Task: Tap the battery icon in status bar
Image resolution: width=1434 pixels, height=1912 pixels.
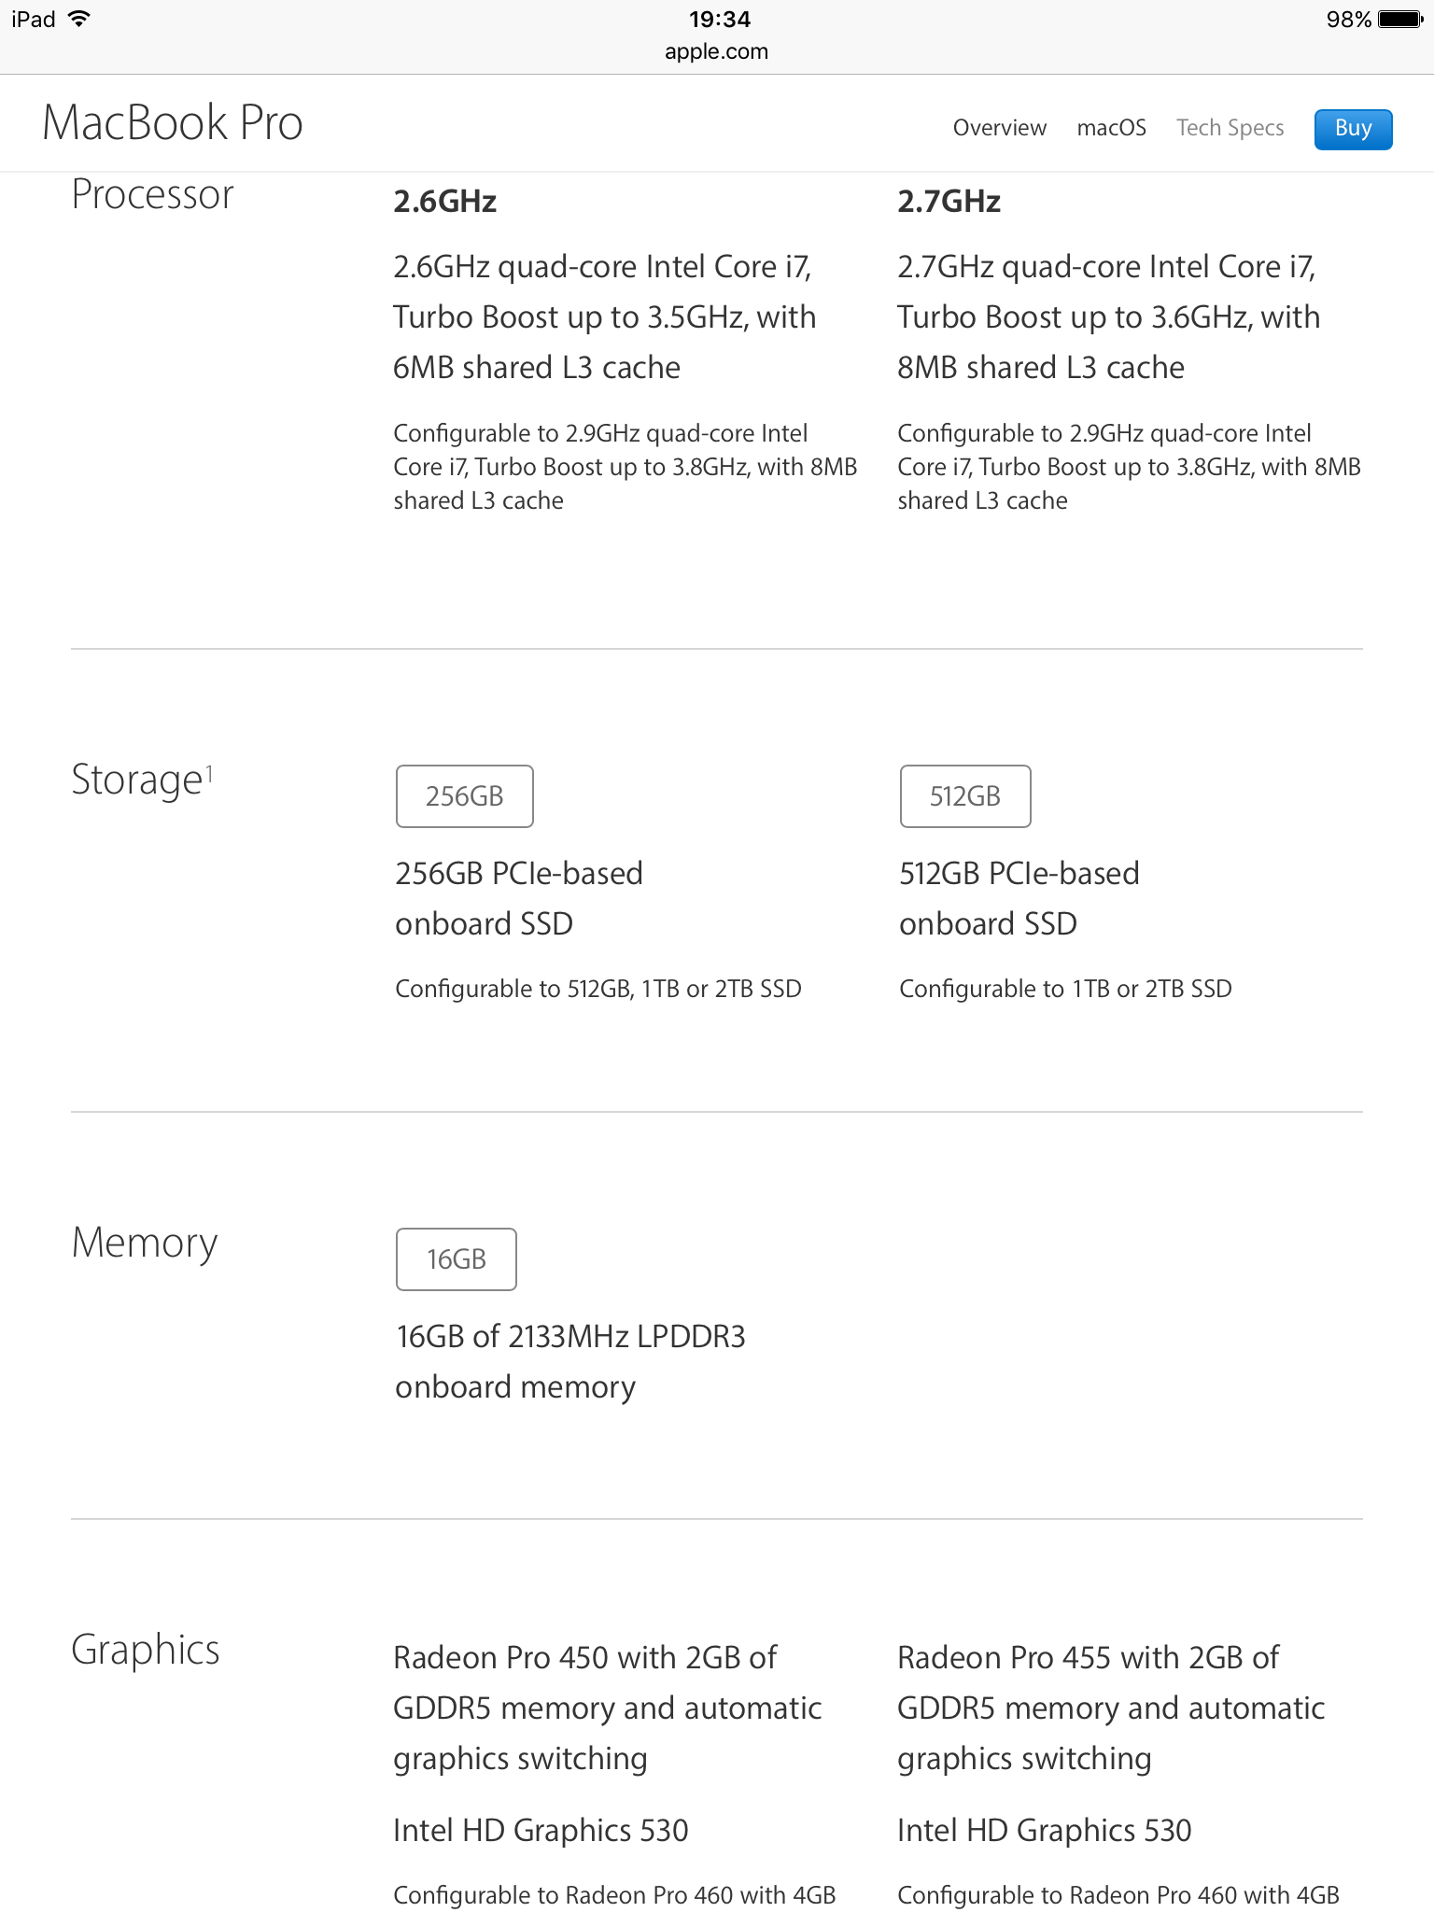Action: (x=1400, y=20)
